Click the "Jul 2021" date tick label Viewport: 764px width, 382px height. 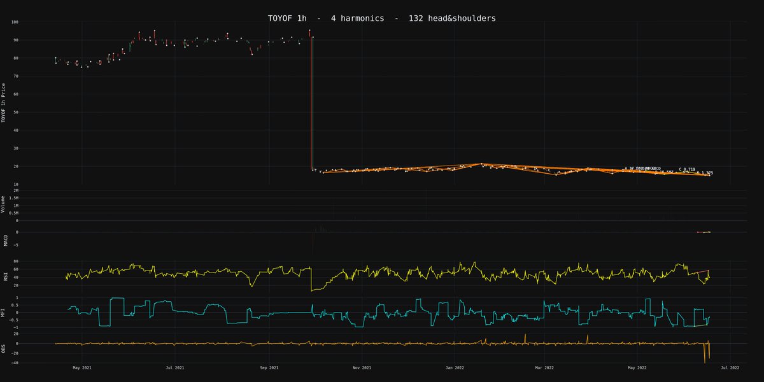pos(175,368)
